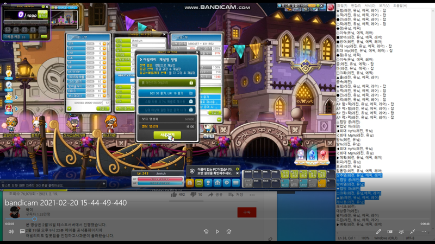Toggle subtitles caption icon

[22, 232]
